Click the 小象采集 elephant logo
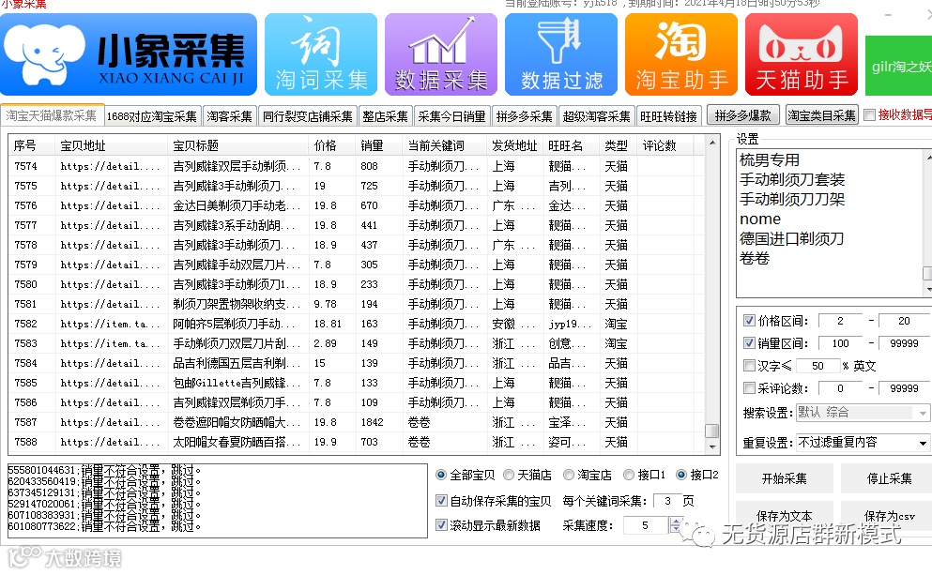Screen dimensions: 932x575 (x=129, y=54)
